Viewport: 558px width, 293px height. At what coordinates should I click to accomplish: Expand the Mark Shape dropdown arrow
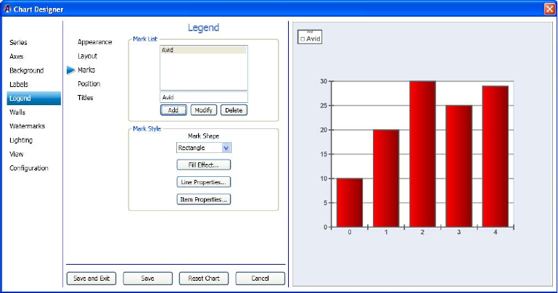pos(226,147)
